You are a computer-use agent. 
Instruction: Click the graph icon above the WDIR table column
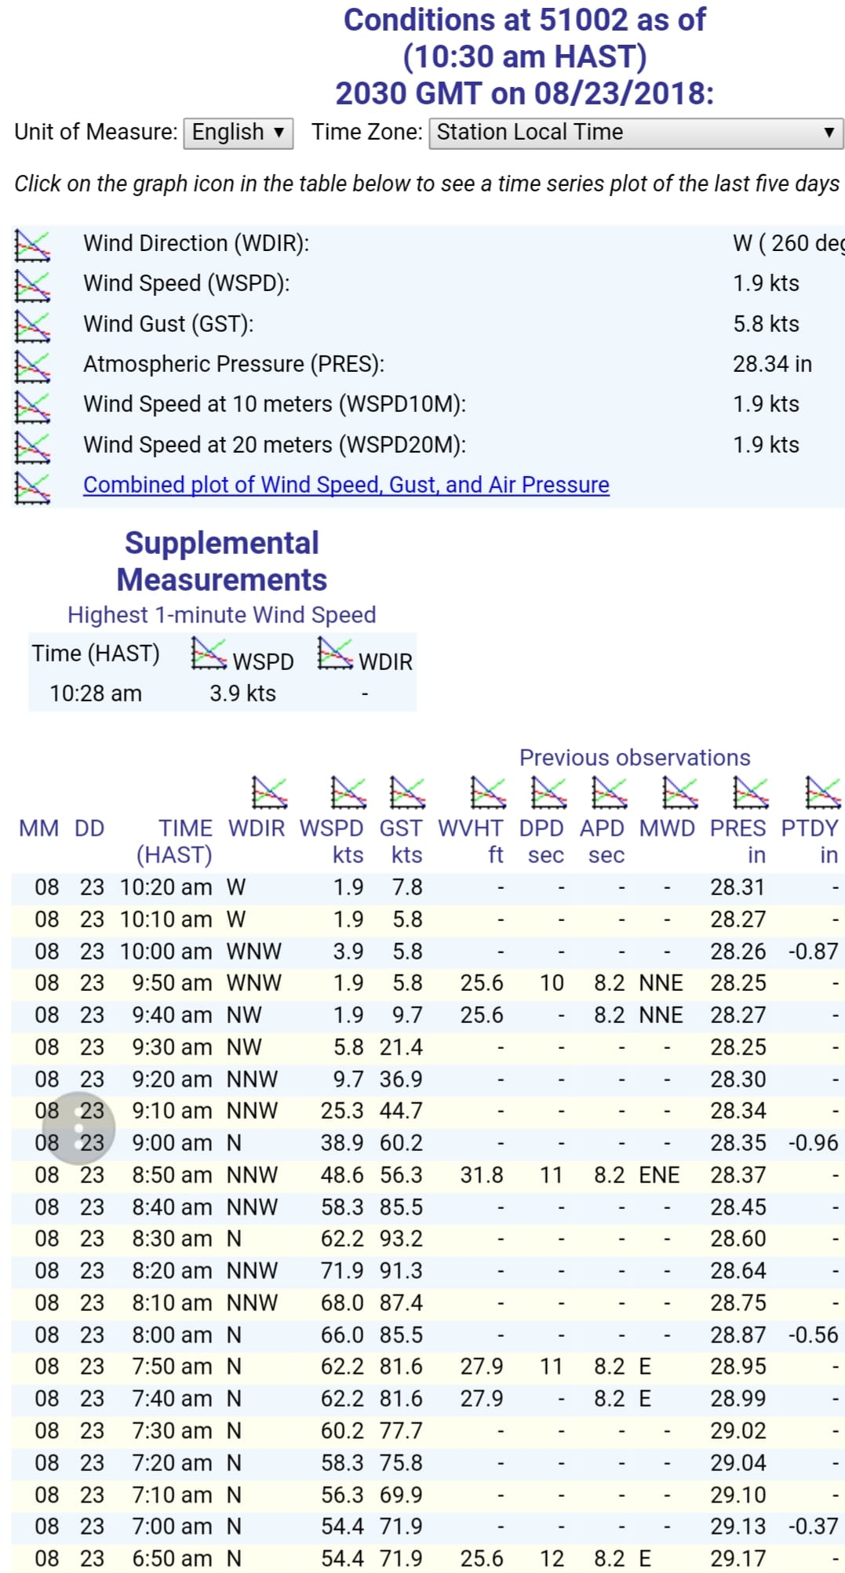tap(270, 792)
